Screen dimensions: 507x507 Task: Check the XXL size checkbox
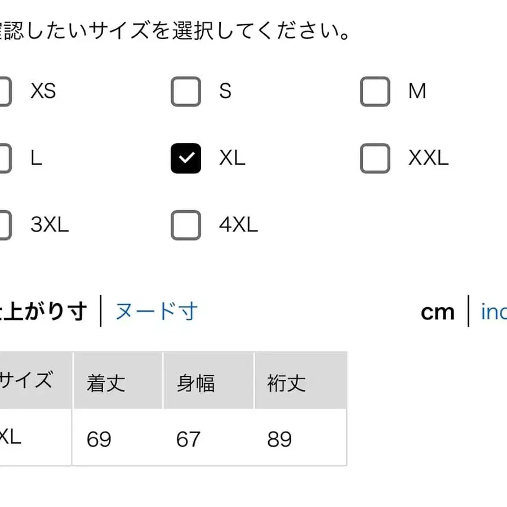click(x=374, y=158)
